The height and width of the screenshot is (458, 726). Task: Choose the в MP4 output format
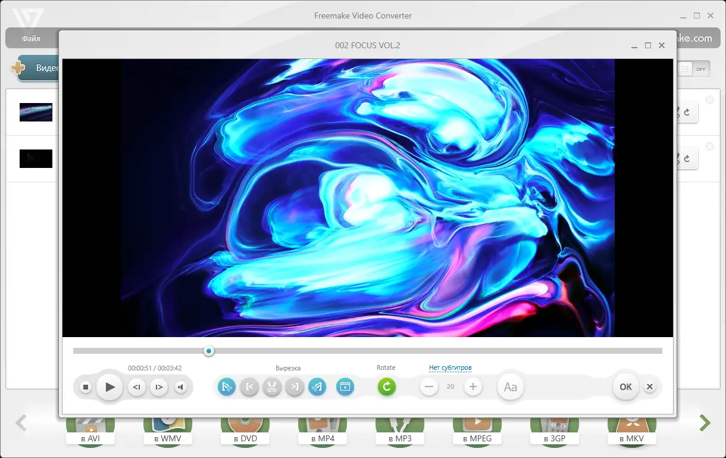(x=323, y=432)
